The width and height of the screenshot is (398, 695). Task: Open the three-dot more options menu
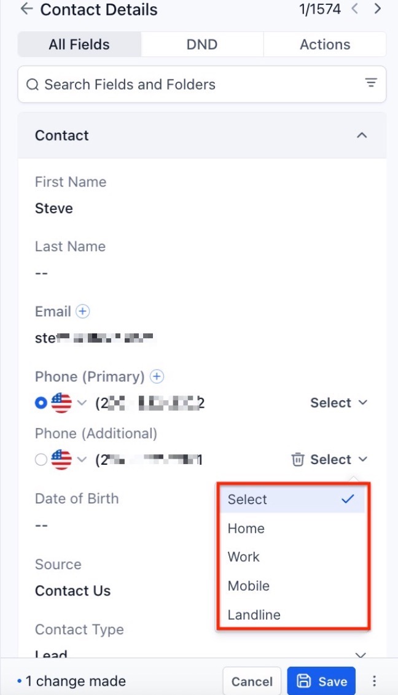coord(374,681)
